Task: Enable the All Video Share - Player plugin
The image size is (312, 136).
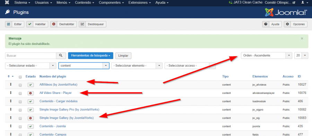Action: point(31,93)
